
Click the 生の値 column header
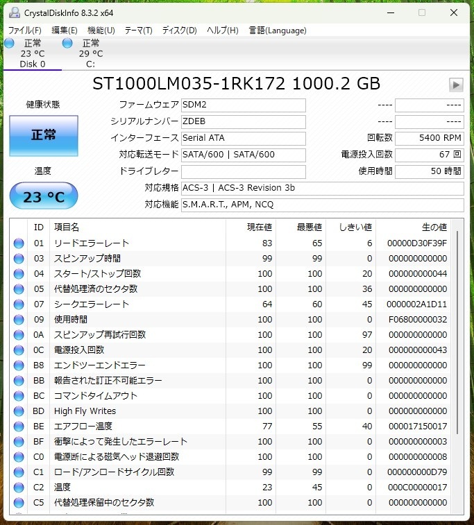tap(414, 227)
